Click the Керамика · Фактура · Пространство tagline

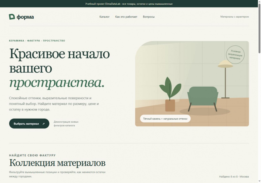pos(37,41)
